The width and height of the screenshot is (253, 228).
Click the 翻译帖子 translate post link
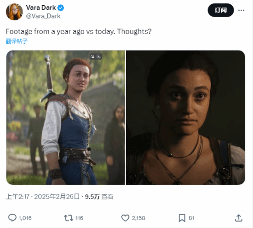tap(17, 41)
